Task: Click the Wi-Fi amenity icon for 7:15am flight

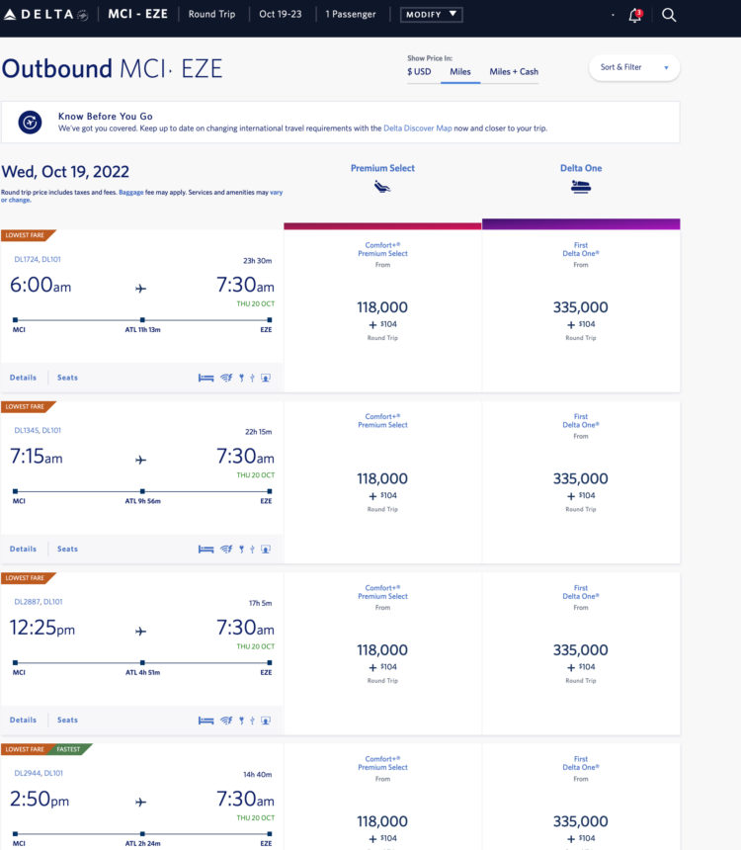Action: point(225,549)
